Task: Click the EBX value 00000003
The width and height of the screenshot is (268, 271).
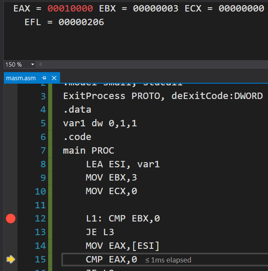Action: [156, 9]
